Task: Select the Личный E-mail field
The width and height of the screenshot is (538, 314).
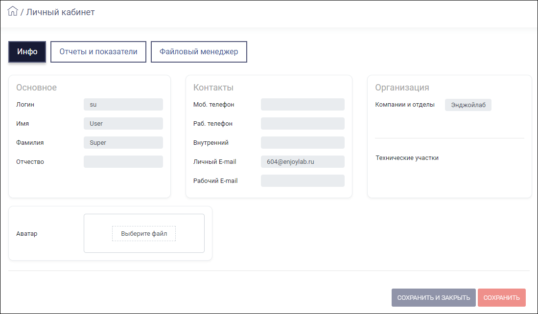Action: click(x=303, y=162)
